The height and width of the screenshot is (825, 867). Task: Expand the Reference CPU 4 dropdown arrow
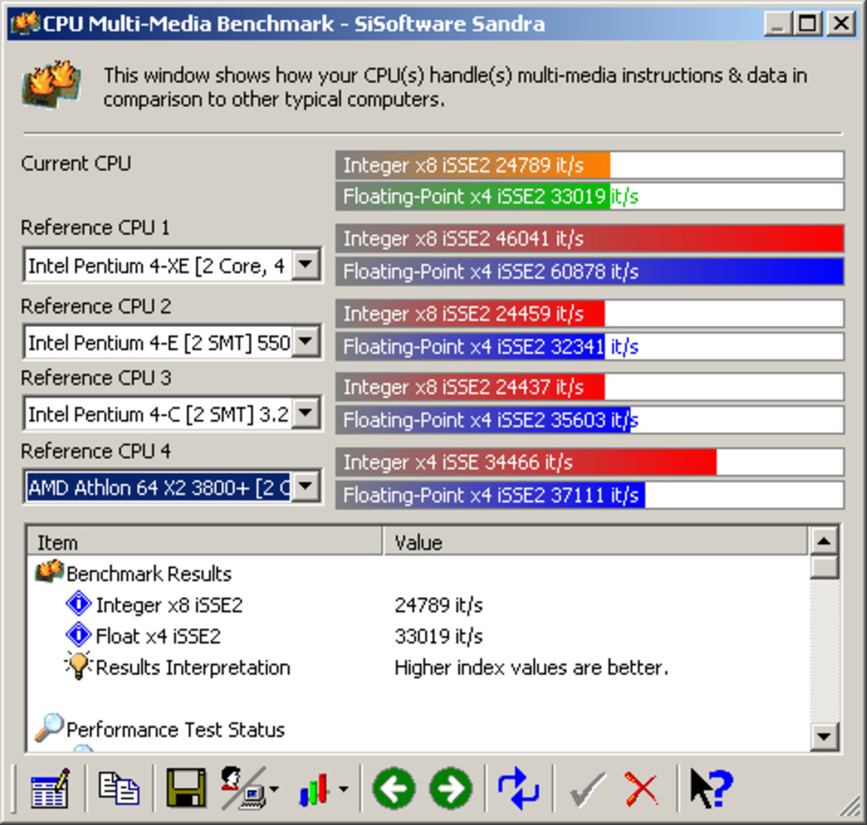tap(306, 487)
